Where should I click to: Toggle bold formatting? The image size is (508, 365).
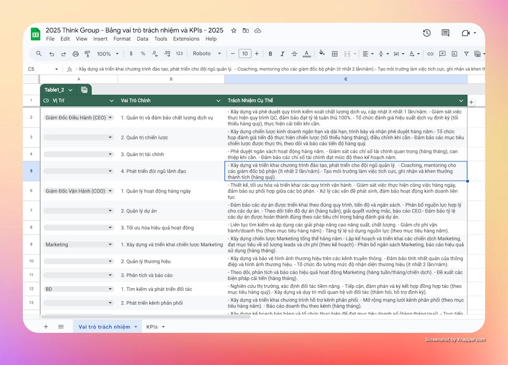[x=270, y=54]
